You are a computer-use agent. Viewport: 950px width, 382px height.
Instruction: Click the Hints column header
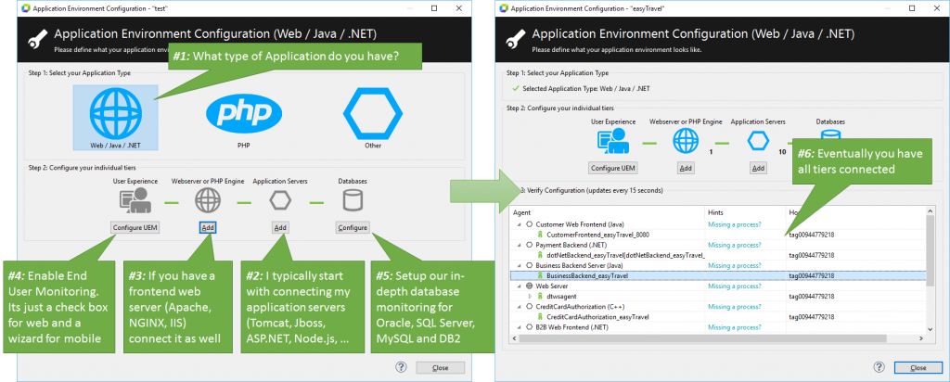click(x=745, y=212)
